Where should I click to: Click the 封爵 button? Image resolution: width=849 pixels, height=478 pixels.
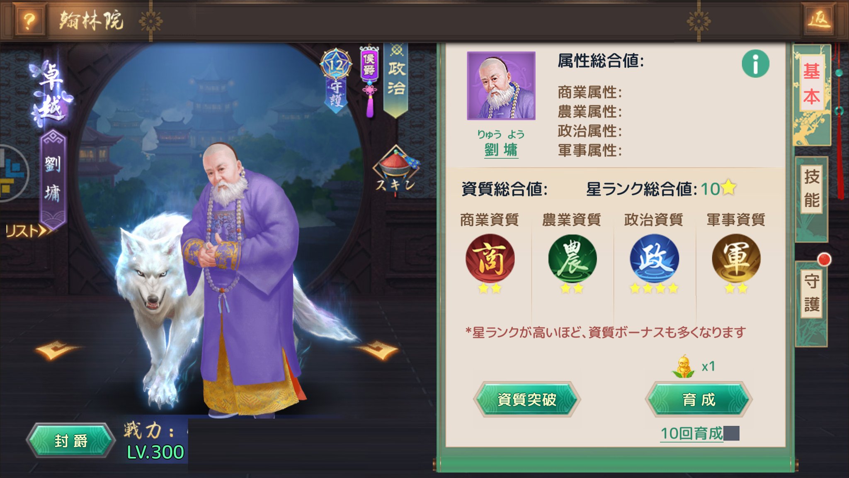pyautogui.click(x=71, y=440)
